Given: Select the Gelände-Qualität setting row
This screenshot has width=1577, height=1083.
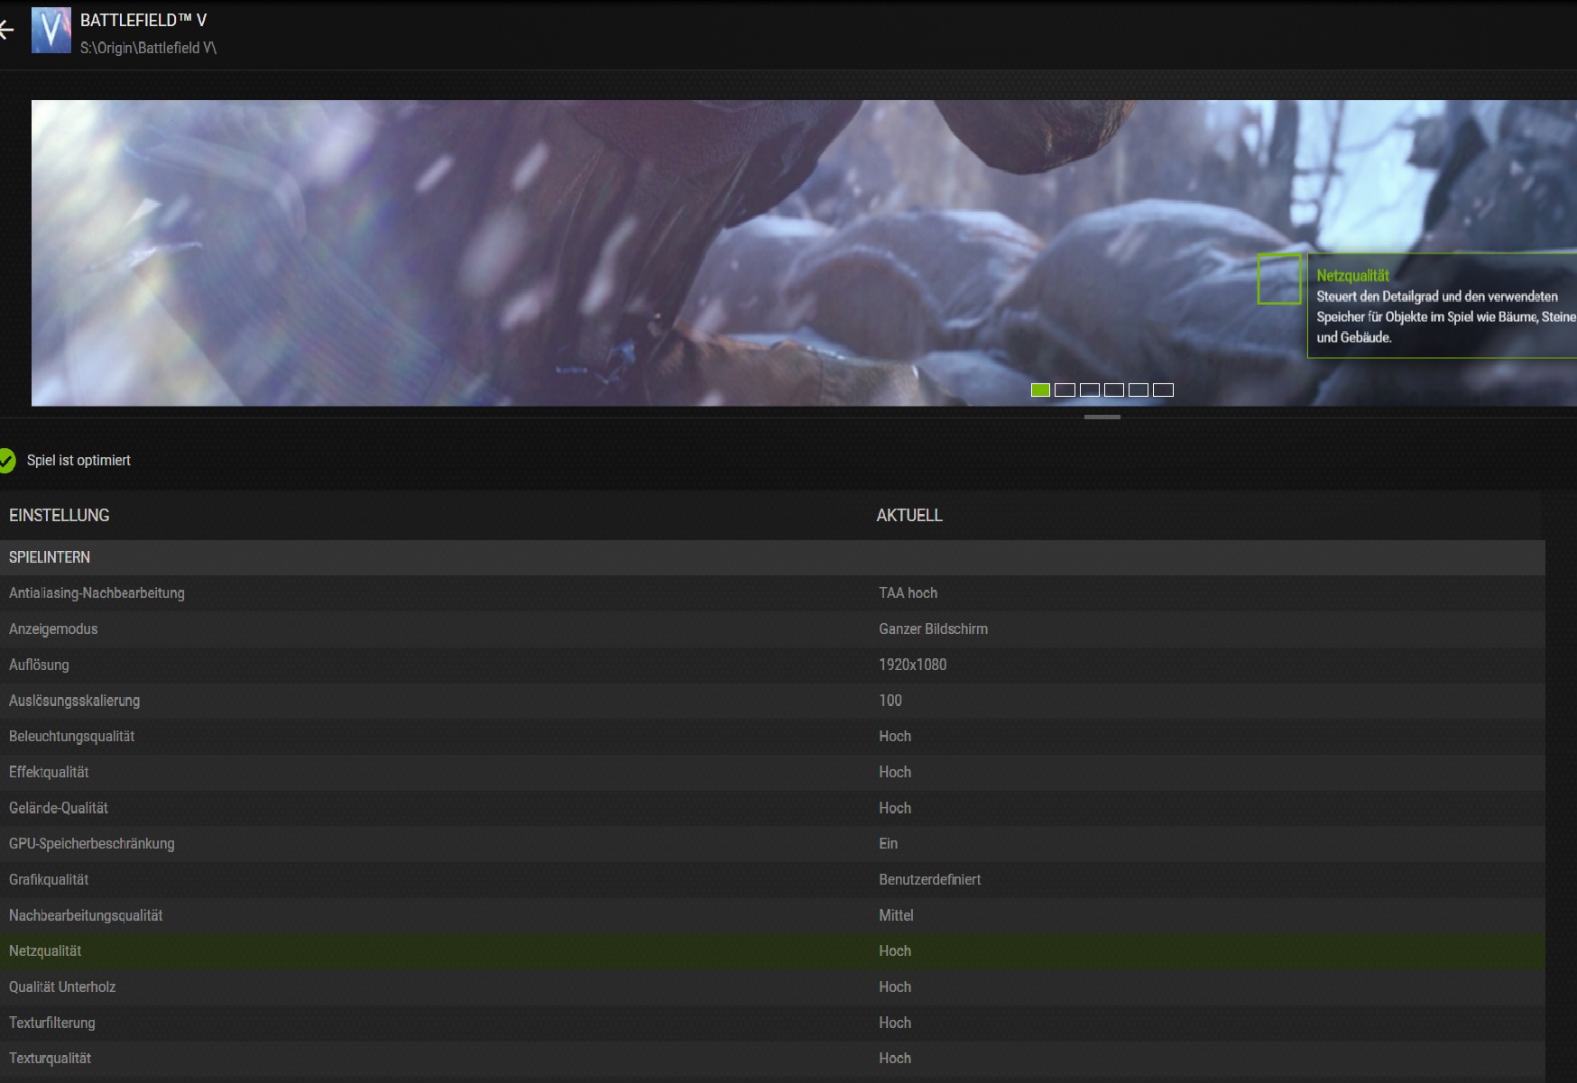Looking at the screenshot, I should [772, 808].
